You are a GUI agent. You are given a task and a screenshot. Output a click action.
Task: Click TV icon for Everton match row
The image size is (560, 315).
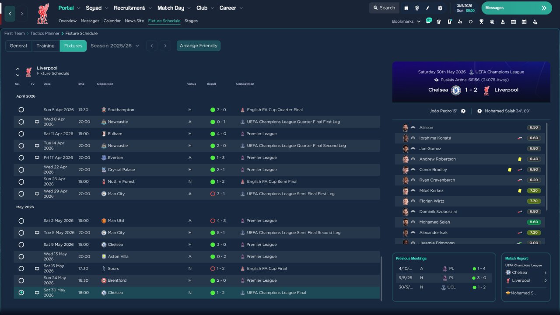click(x=37, y=157)
